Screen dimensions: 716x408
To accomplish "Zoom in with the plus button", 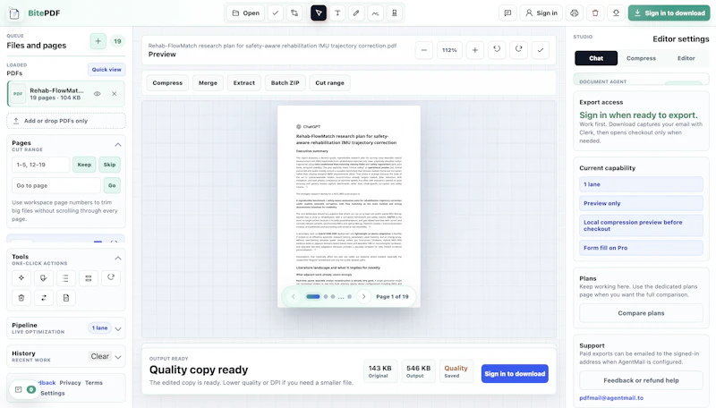I will [475, 50].
